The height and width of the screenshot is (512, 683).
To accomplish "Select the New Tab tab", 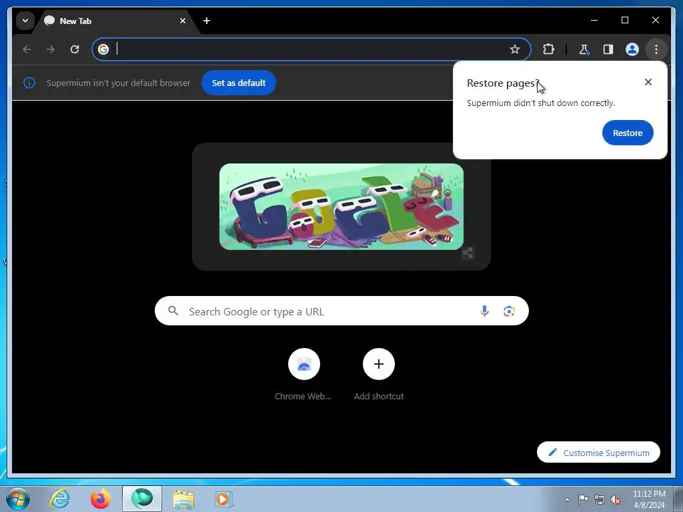I will [x=116, y=21].
